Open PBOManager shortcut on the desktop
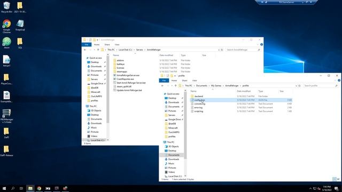342x192 pixels. pyautogui.click(x=6, y=116)
